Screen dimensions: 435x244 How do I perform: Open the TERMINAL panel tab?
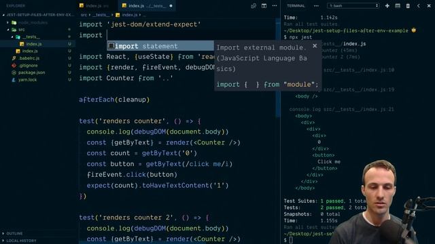[x=296, y=6]
